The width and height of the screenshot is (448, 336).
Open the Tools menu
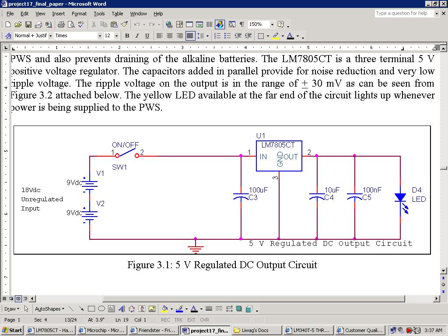point(99,14)
